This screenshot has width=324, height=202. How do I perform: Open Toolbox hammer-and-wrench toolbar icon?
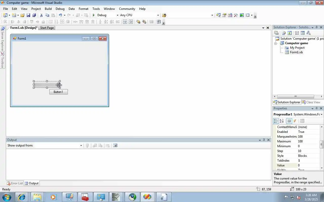coord(236,15)
